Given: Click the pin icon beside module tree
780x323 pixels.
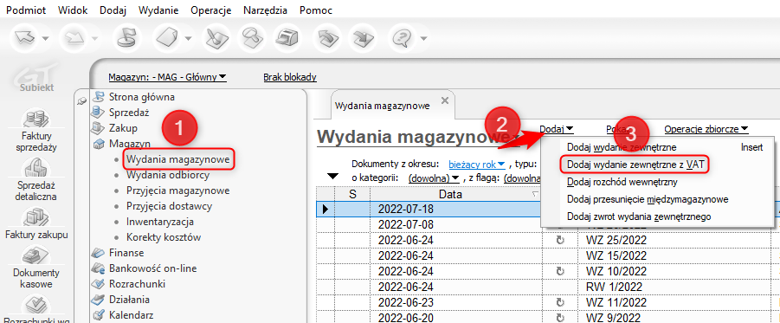Looking at the screenshot, I should 82,100.
